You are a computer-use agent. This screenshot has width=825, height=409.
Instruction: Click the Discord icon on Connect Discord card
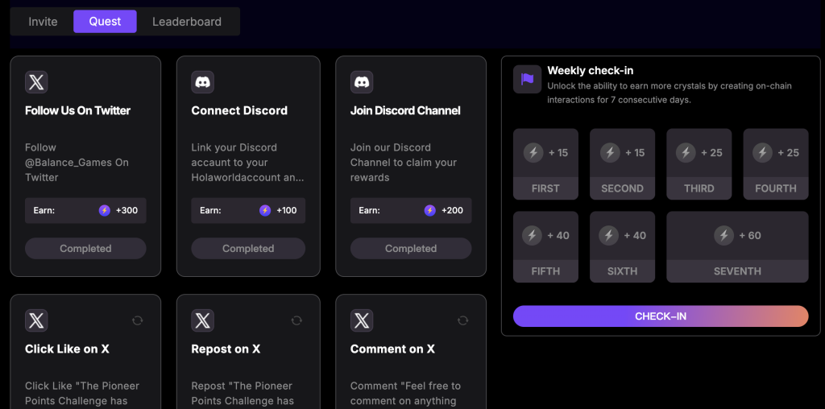[202, 81]
